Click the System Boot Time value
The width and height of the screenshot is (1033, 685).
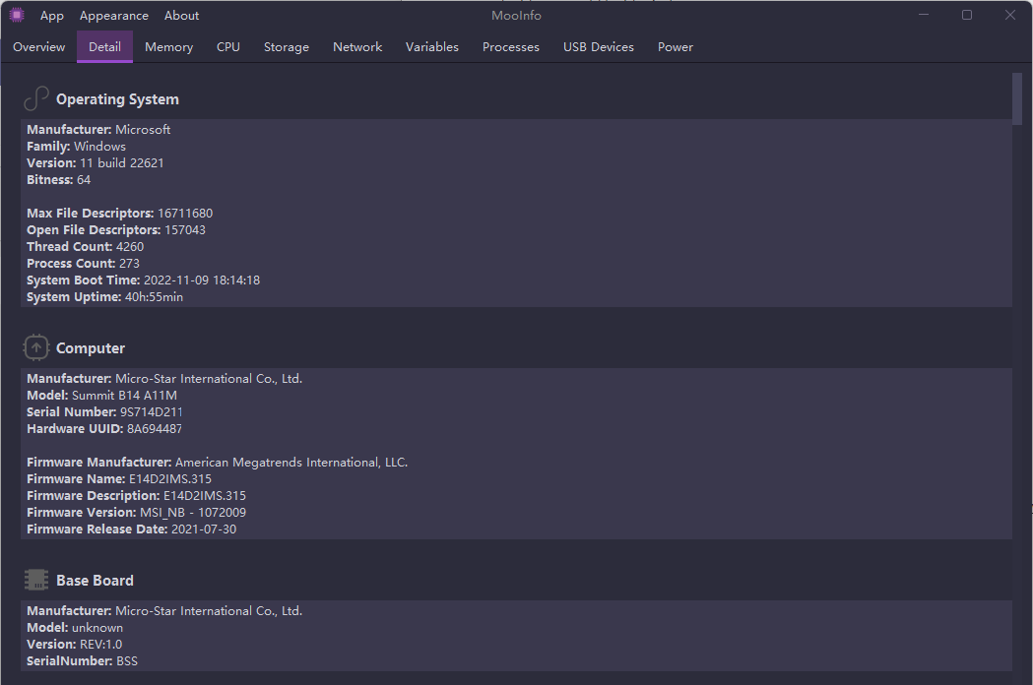(202, 280)
